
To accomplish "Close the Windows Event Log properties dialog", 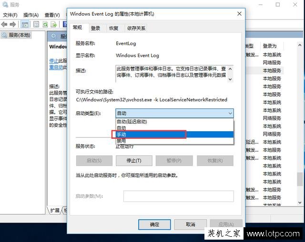I will 239,14.
